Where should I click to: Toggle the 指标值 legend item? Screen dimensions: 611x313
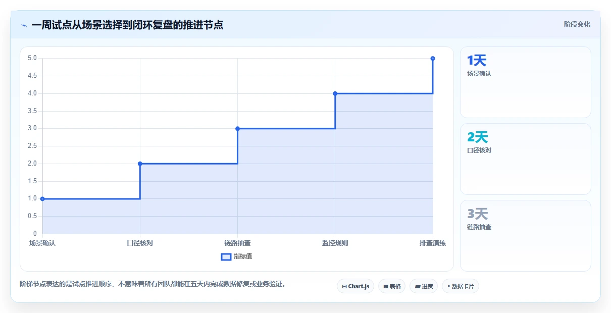pyautogui.click(x=237, y=256)
